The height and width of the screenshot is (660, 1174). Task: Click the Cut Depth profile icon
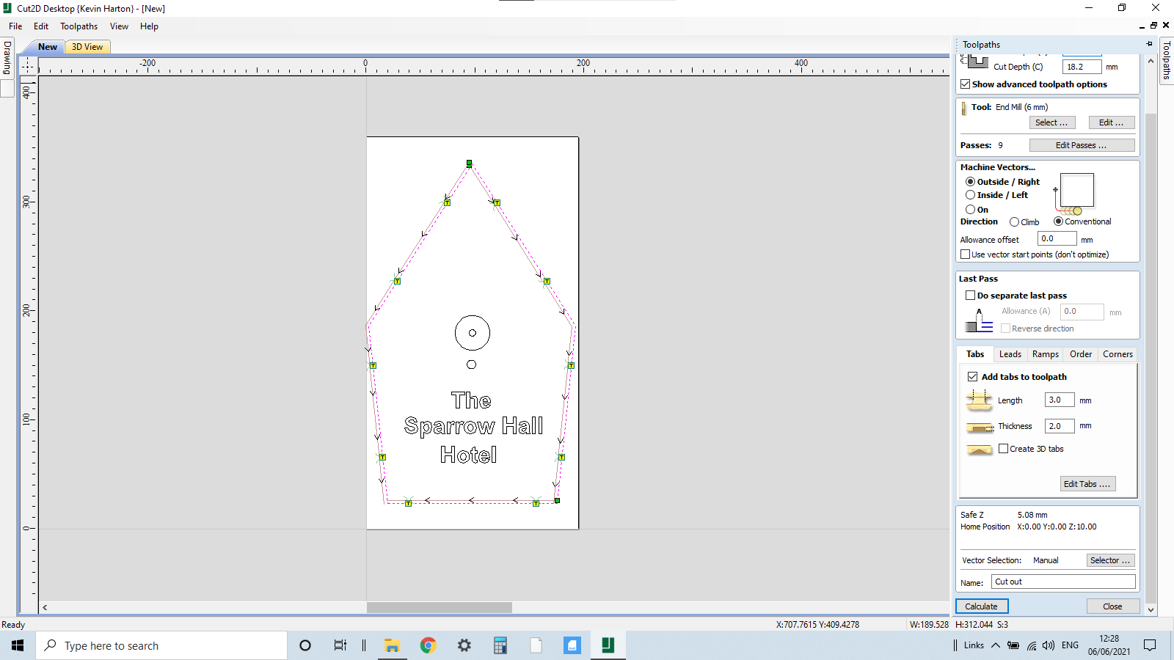pos(977,62)
